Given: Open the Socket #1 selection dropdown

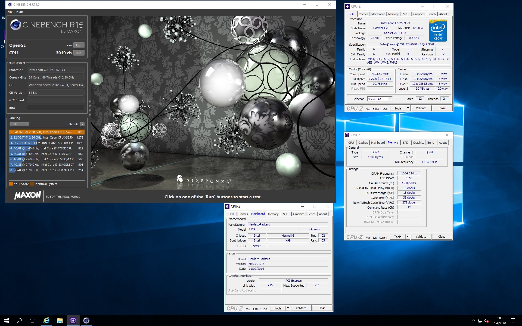Looking at the screenshot, I should point(380,99).
